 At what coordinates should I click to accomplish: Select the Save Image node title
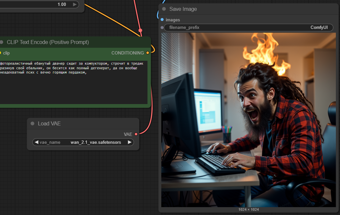(183, 9)
